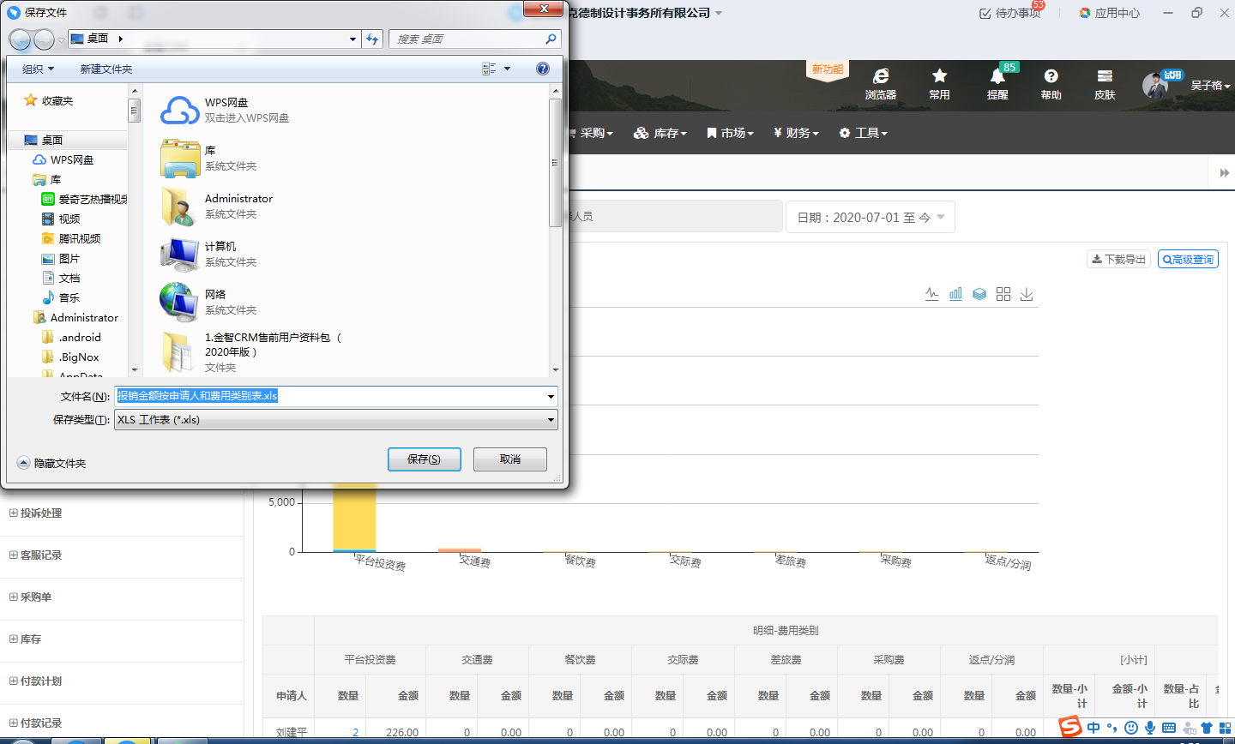Open the 市场 menu

pyautogui.click(x=730, y=133)
